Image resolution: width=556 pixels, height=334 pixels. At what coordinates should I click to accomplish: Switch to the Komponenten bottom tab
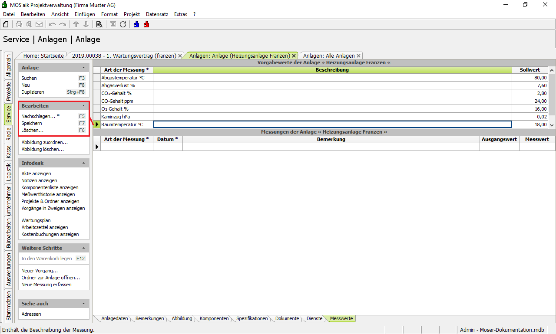[214, 318]
